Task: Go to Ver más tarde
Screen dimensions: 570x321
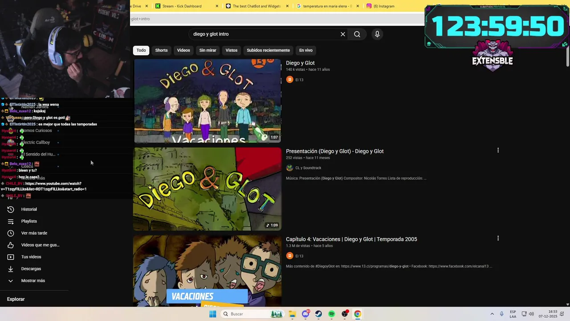Action: pyautogui.click(x=35, y=233)
